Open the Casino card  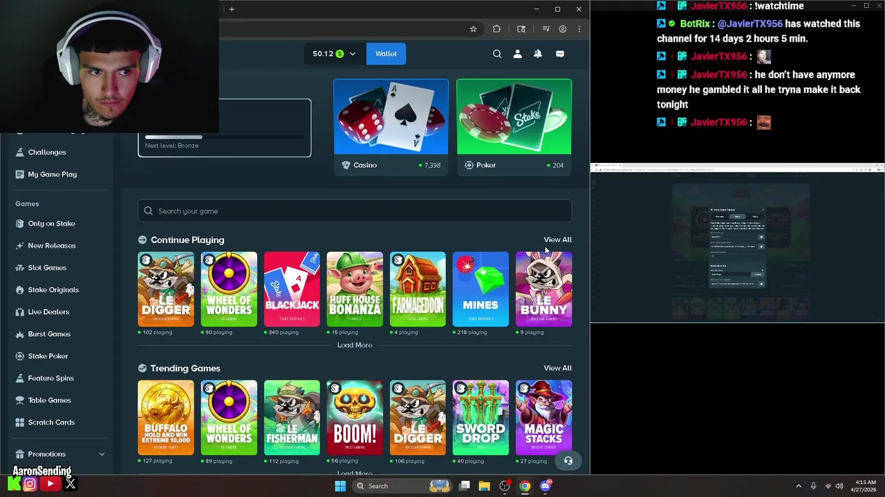391,127
